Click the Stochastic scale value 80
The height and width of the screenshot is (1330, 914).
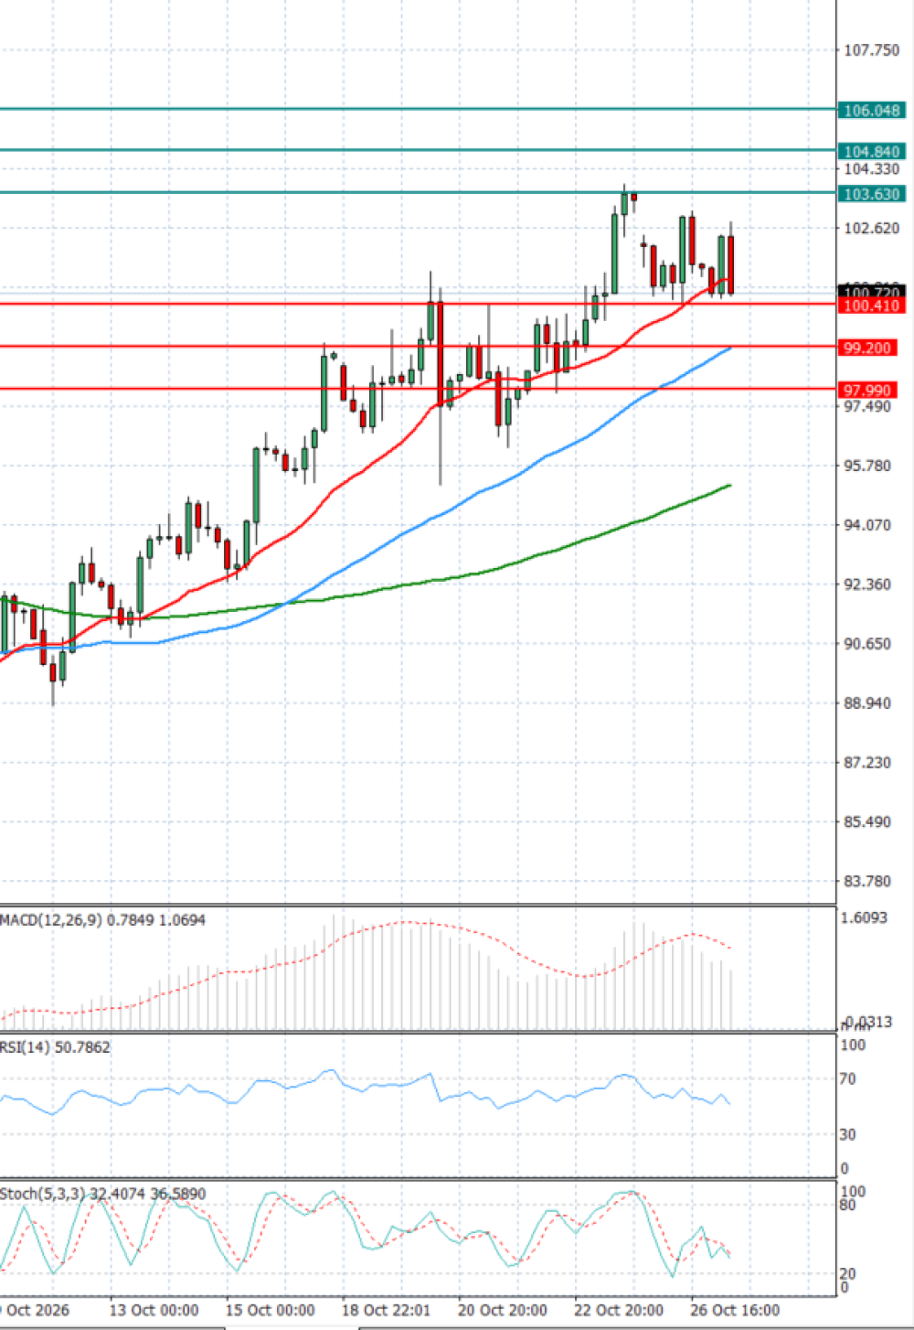[x=848, y=1206]
